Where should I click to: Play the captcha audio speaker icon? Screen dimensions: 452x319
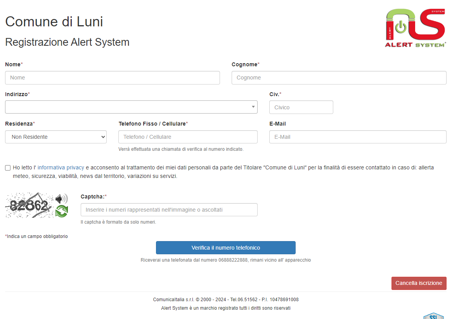(x=61, y=199)
